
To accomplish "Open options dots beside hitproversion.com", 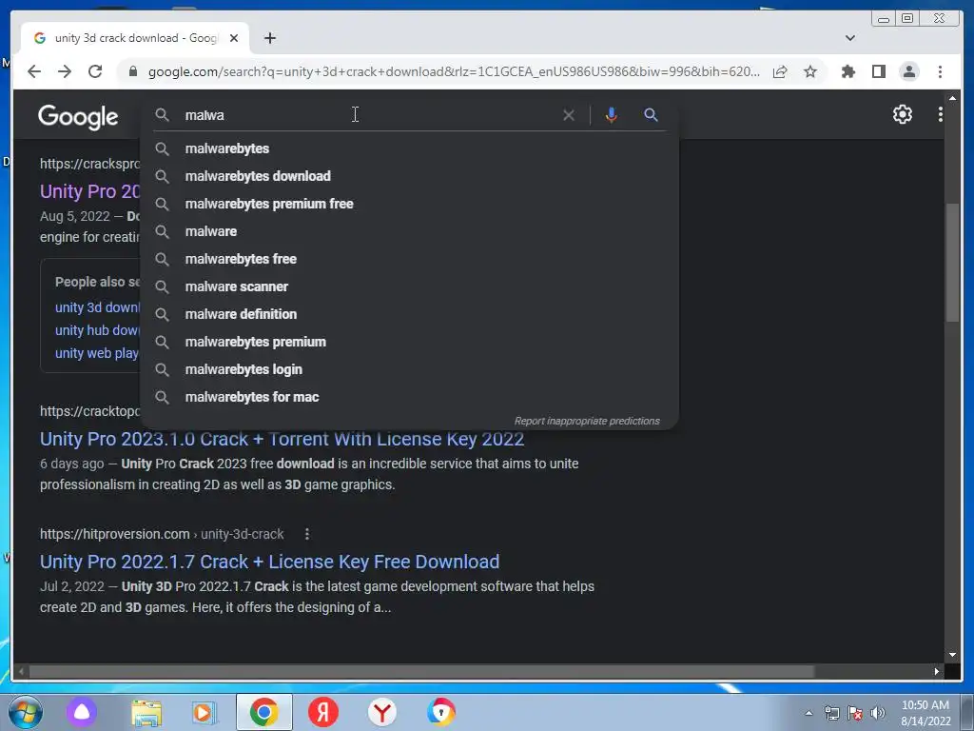I will coord(307,534).
